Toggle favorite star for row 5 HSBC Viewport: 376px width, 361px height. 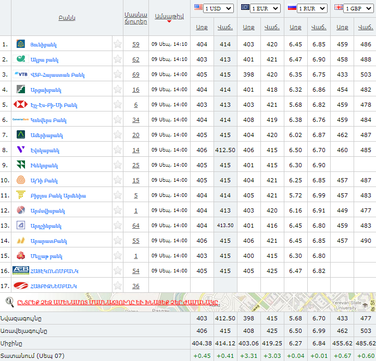[118, 104]
